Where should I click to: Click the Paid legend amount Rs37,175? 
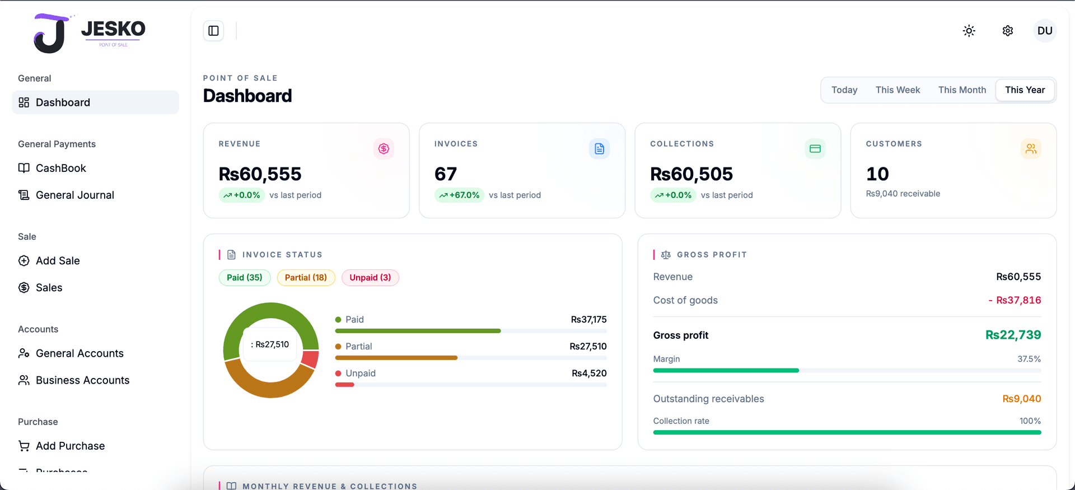(588, 320)
